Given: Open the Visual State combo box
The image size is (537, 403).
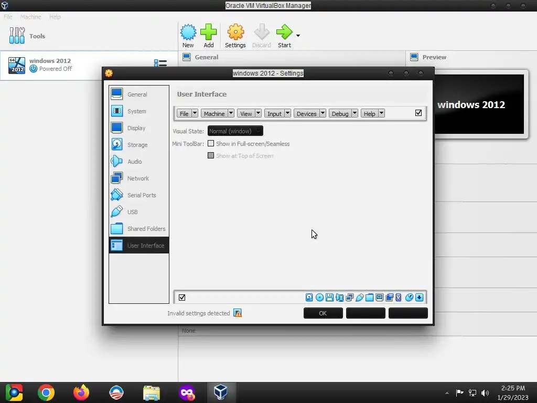Looking at the screenshot, I should click(235, 131).
